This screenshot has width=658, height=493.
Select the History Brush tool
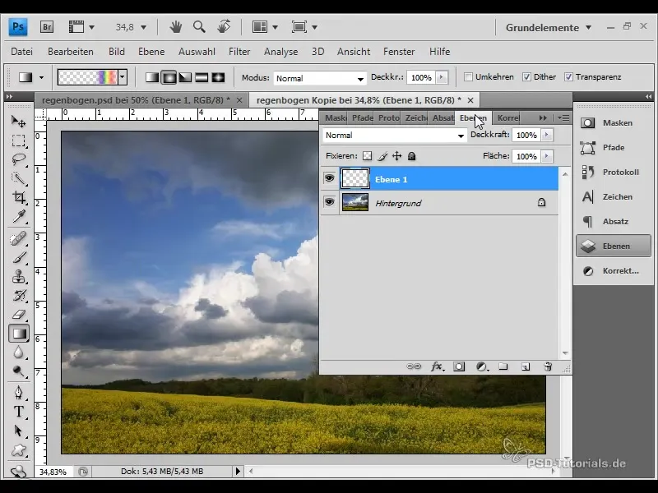(x=18, y=296)
